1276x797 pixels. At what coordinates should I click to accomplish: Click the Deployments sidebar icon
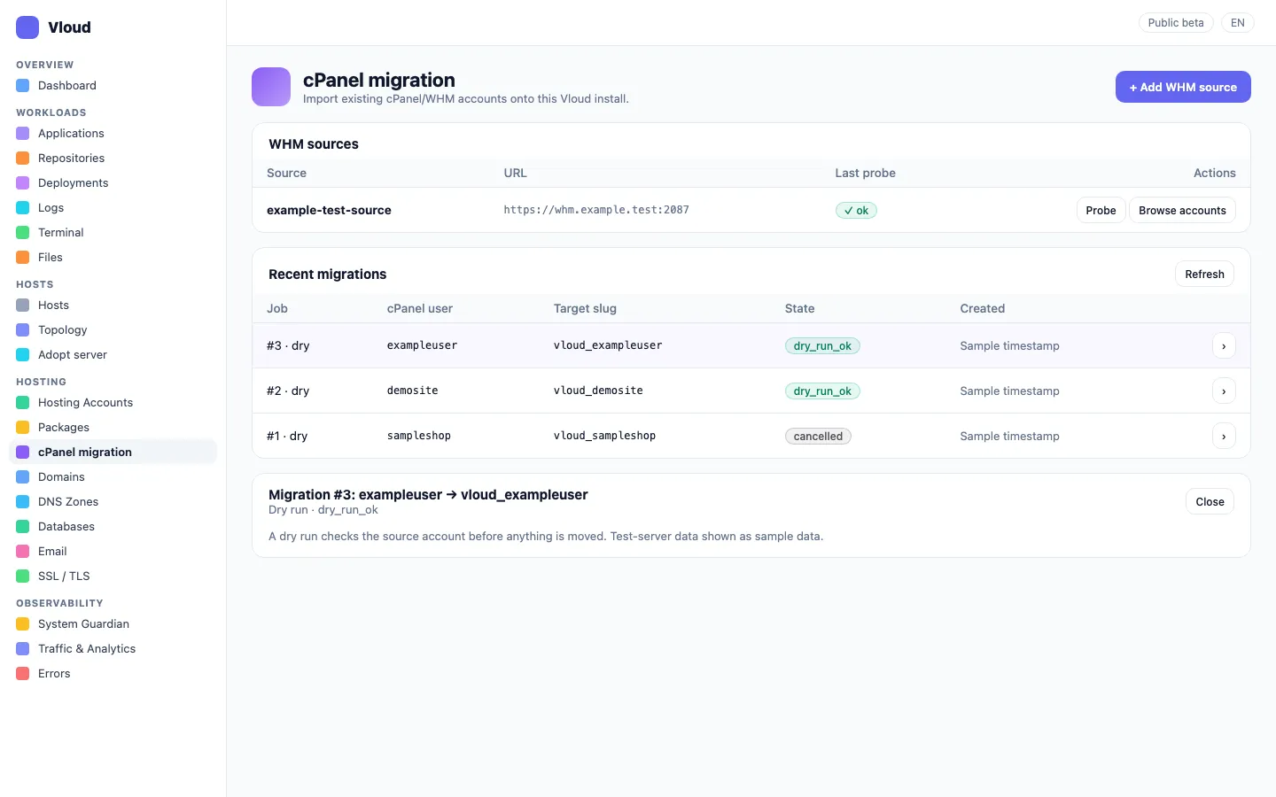point(23,183)
